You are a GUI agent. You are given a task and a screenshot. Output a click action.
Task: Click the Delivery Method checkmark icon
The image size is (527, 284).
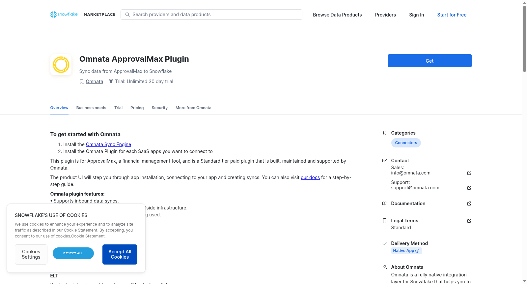385,243
